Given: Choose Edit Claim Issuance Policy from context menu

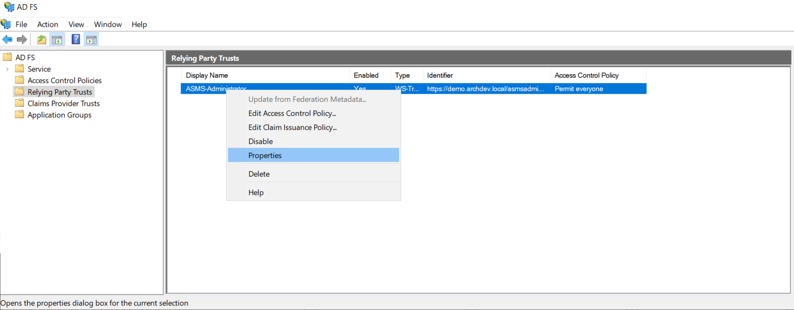Looking at the screenshot, I should coord(313,127).
